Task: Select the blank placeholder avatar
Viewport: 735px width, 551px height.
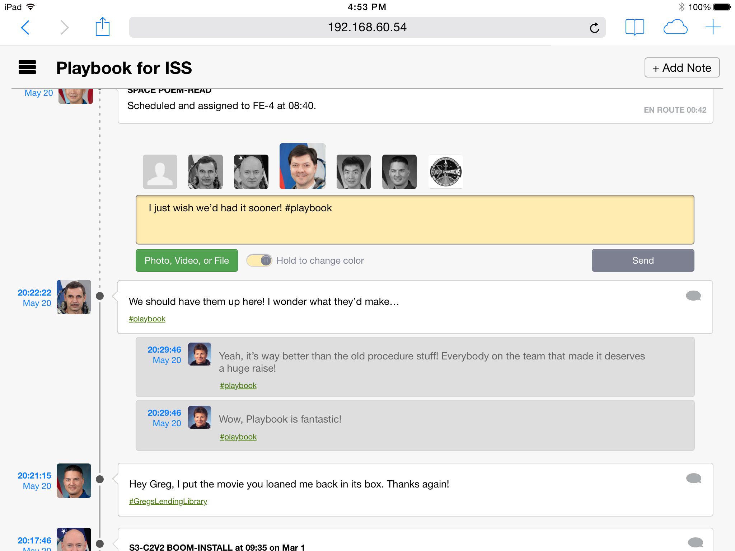Action: [160, 172]
